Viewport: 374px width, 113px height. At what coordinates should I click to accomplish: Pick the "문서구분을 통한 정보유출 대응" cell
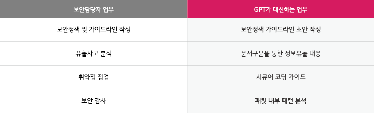pyautogui.click(x=281, y=54)
